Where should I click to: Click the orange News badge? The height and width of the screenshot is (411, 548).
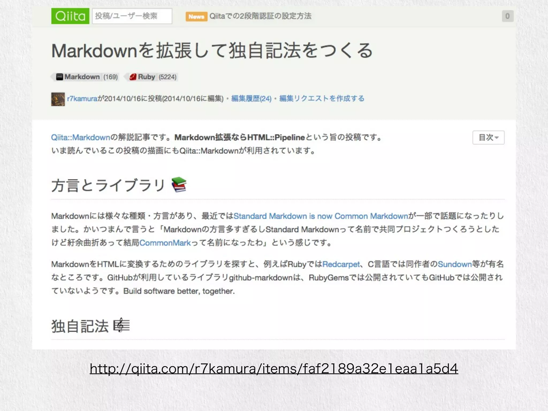pos(196,17)
